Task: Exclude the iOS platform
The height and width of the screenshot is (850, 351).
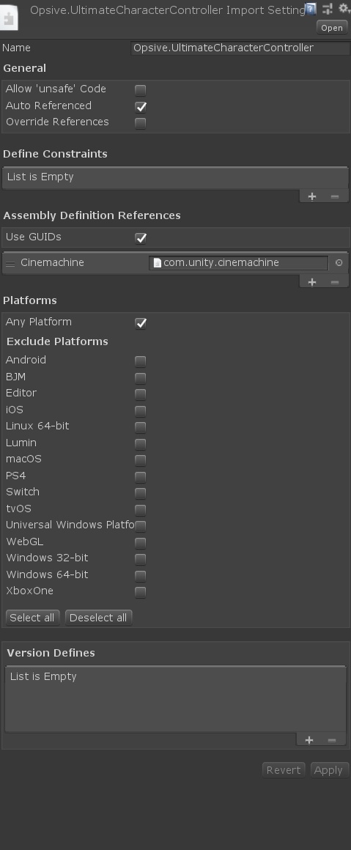Action: [141, 410]
